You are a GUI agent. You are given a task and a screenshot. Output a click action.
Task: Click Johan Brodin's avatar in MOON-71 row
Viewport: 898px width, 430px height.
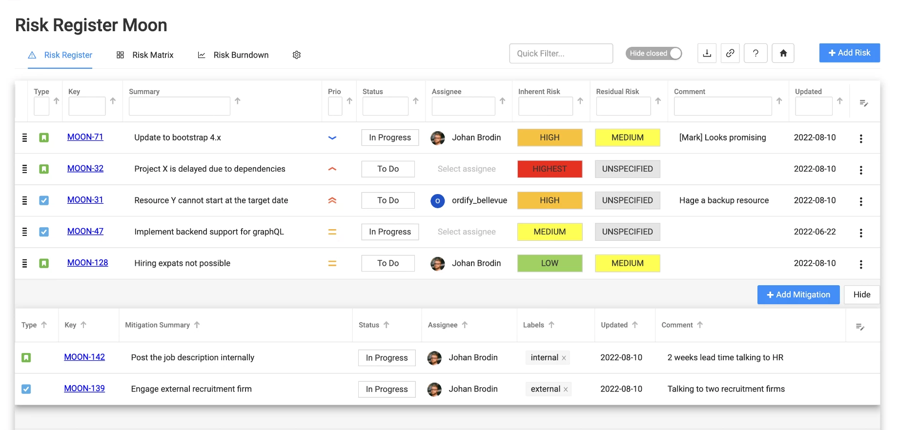(438, 138)
